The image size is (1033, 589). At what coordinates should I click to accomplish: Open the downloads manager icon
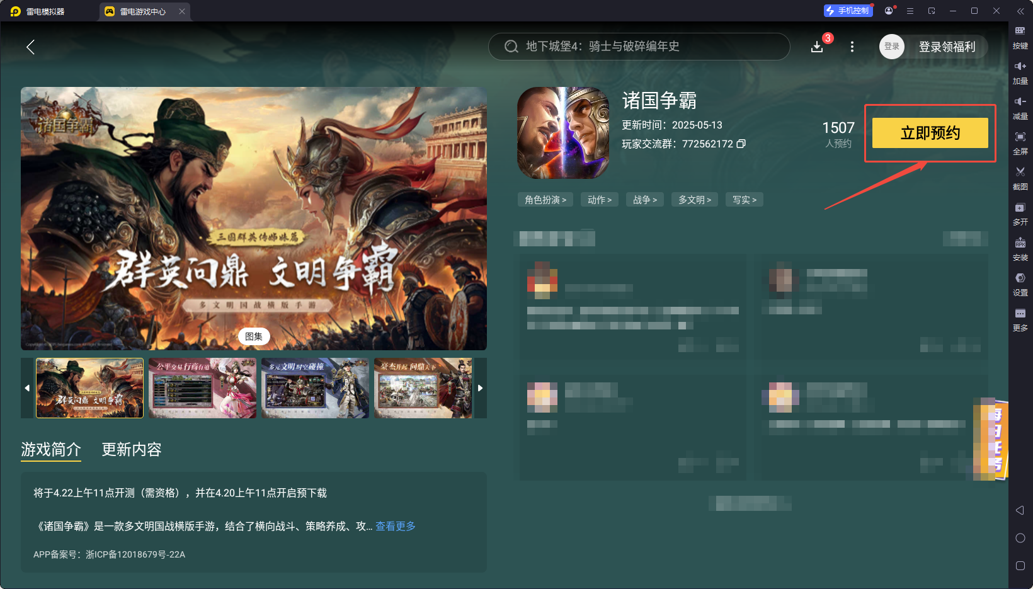(x=817, y=47)
